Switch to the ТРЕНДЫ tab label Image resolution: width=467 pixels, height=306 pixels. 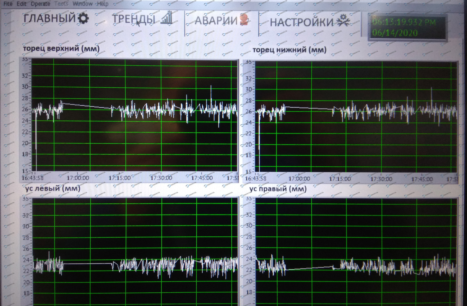coord(133,19)
